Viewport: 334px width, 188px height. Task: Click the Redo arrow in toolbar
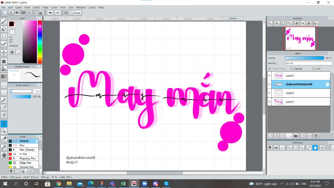pyautogui.click(x=57, y=13)
